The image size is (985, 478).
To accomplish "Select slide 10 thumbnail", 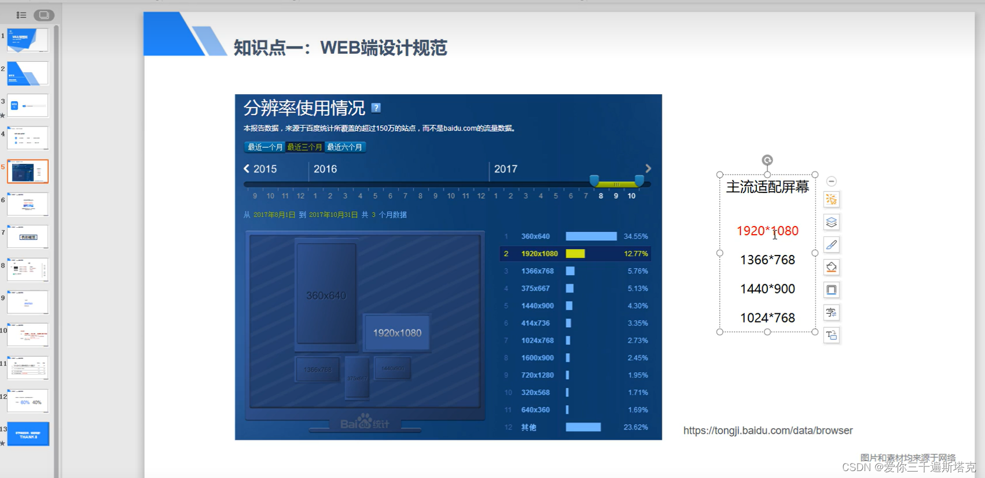I will (28, 335).
